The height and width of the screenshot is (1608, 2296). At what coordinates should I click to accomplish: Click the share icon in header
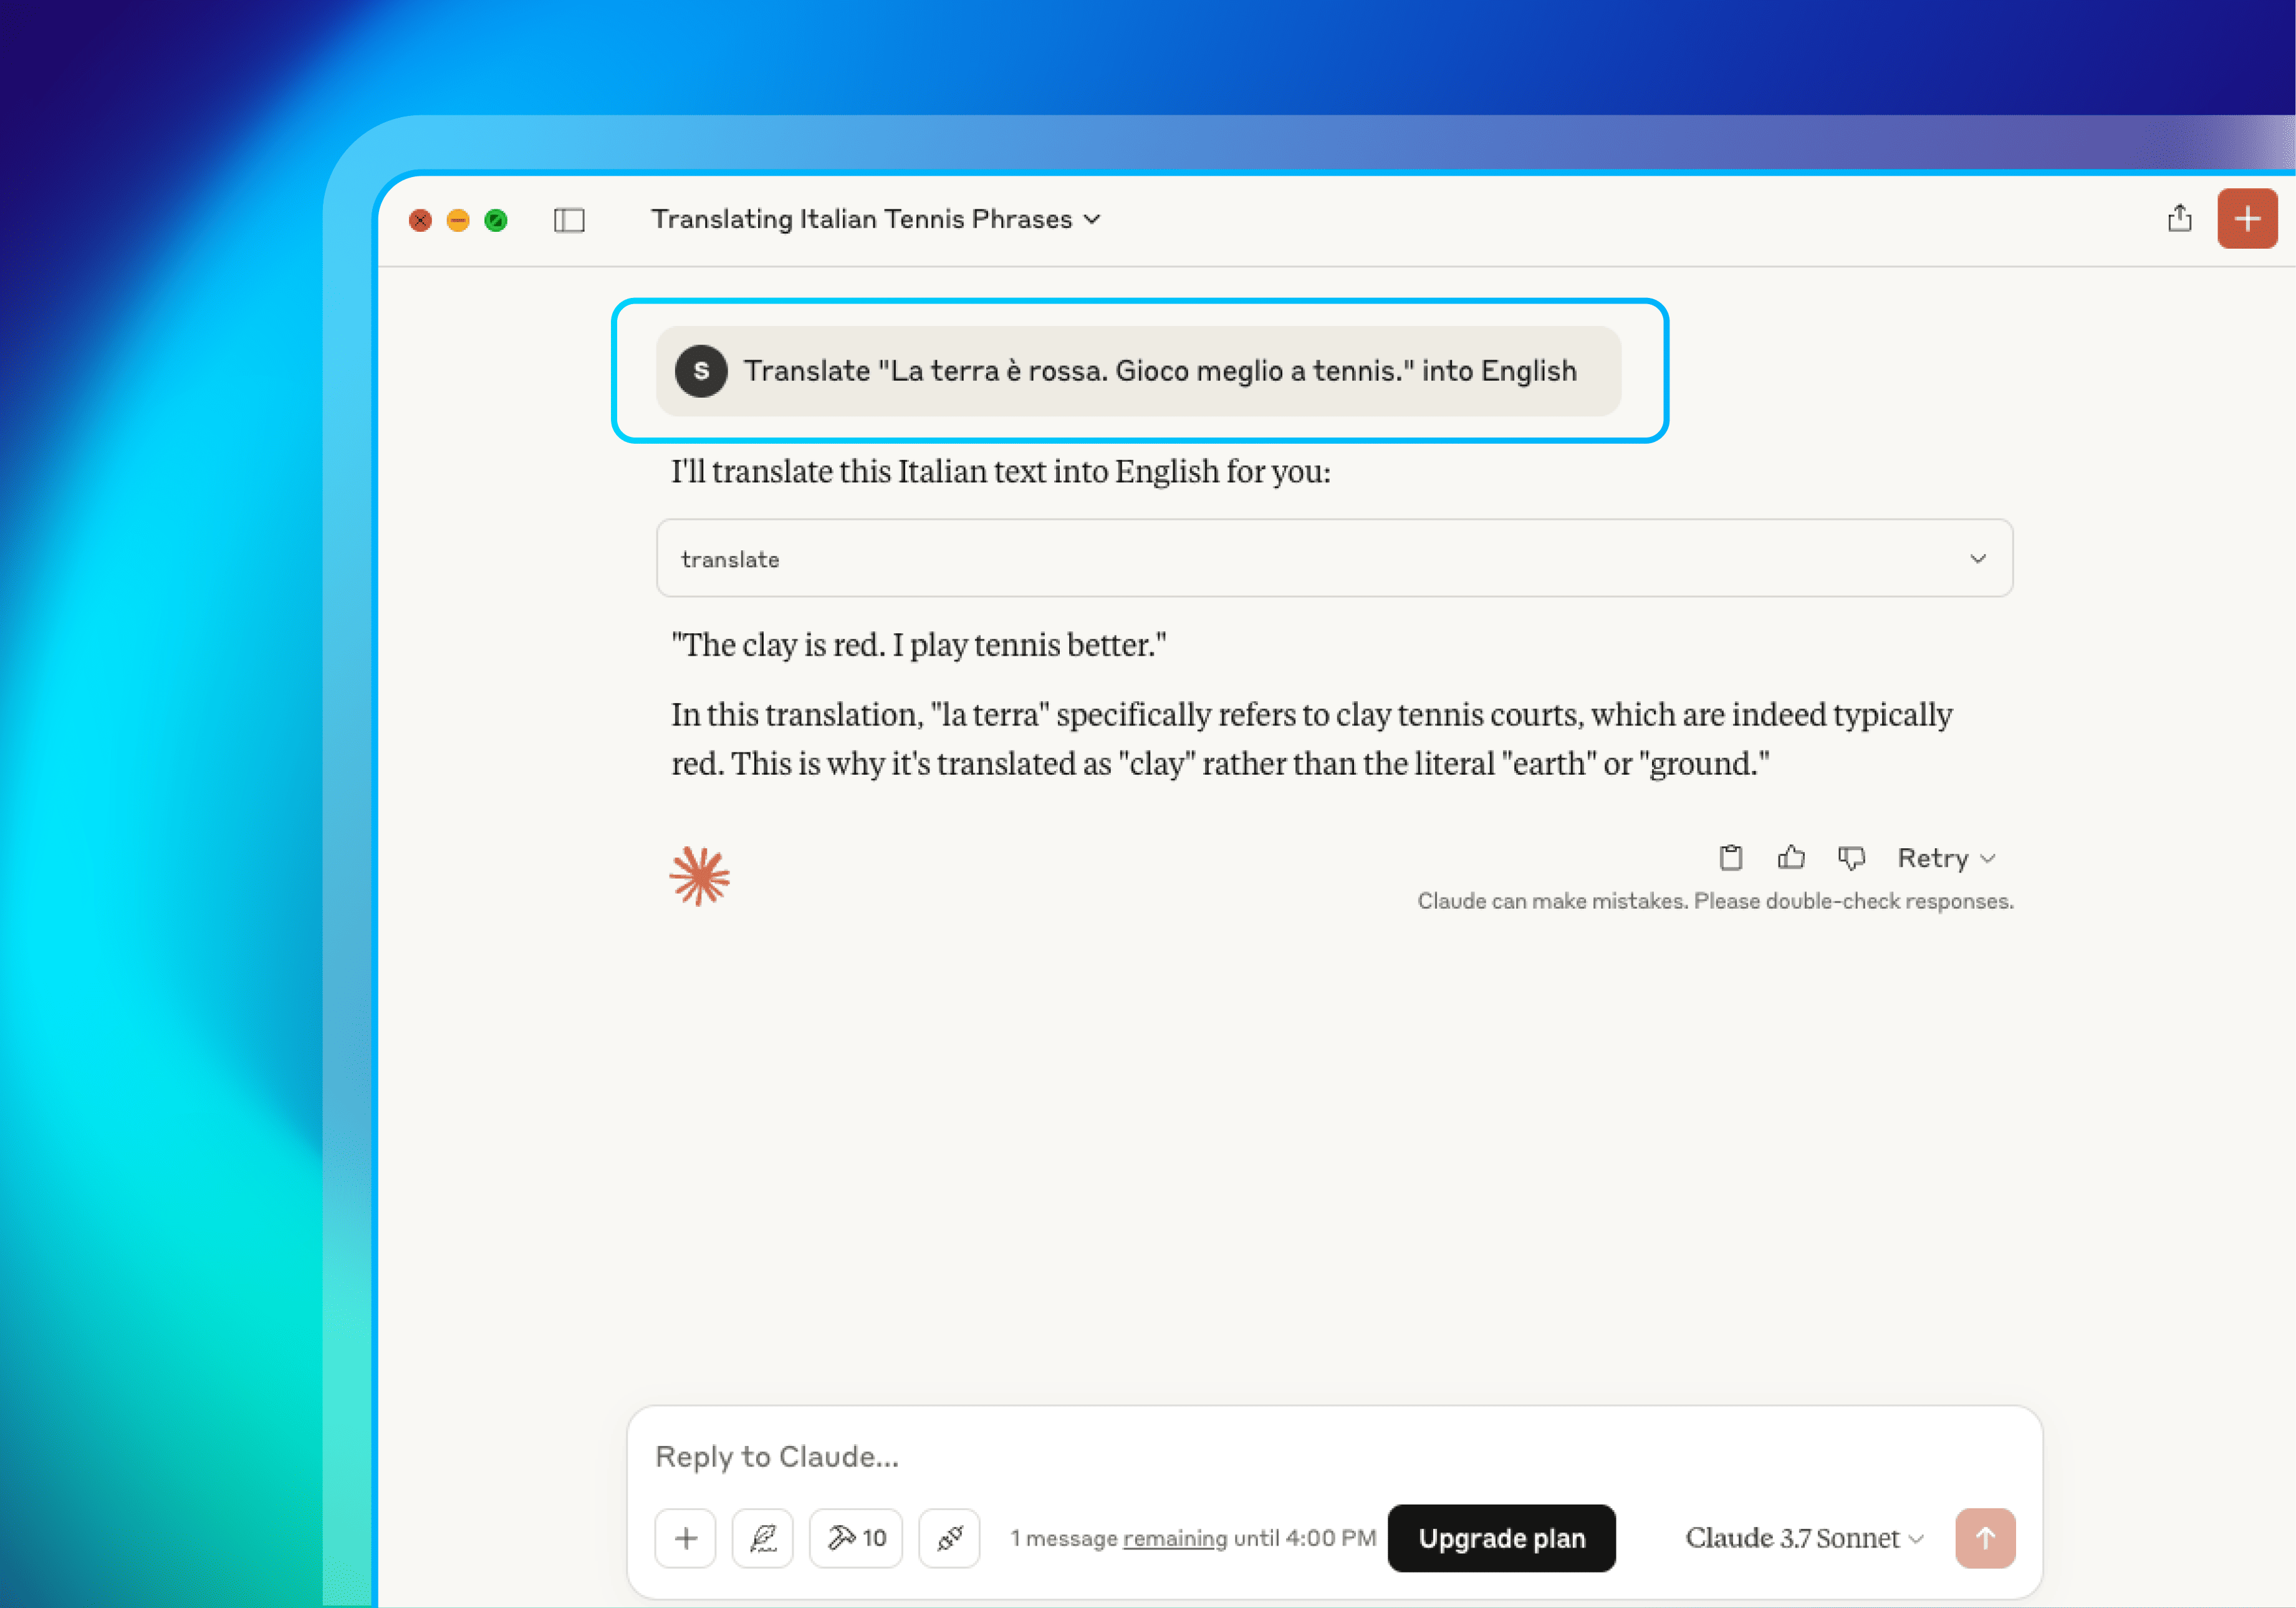[2179, 218]
